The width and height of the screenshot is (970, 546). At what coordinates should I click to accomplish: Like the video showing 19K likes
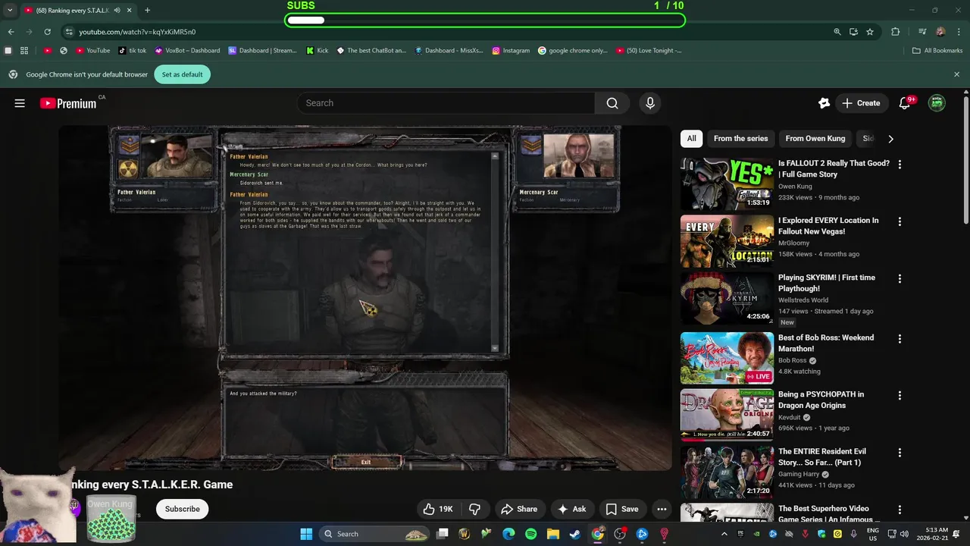pyautogui.click(x=438, y=509)
